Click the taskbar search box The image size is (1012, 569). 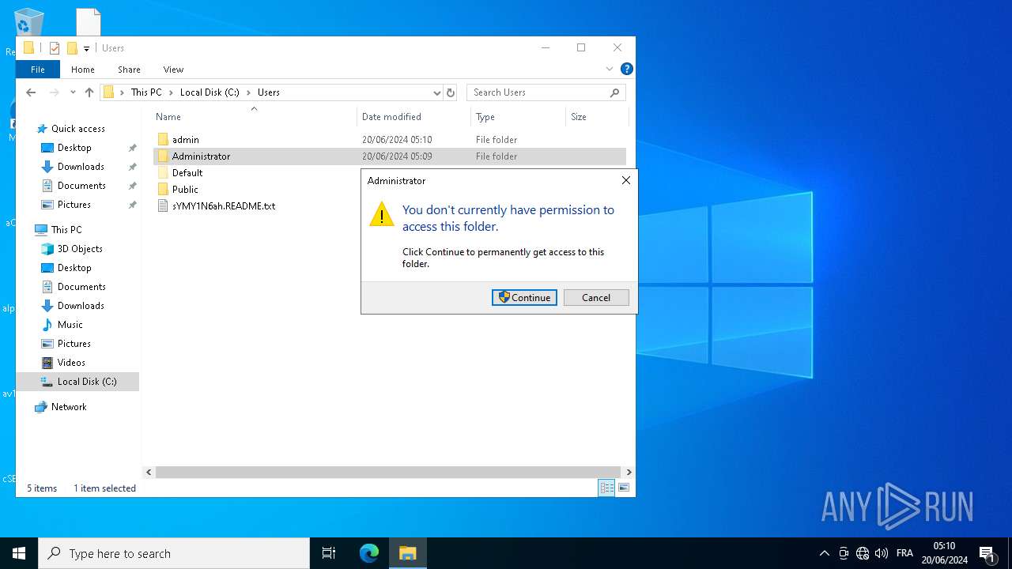tap(174, 553)
